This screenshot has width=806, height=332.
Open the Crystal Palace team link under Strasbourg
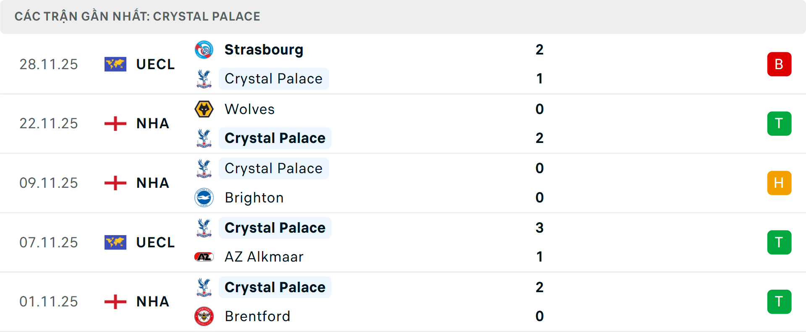pos(274,78)
